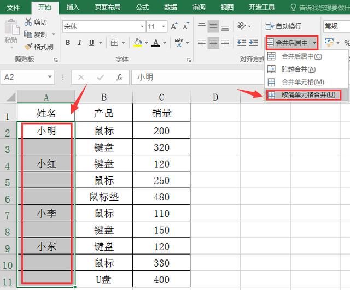Click the middle align icon
The image size is (350, 290).
coord(213,27)
